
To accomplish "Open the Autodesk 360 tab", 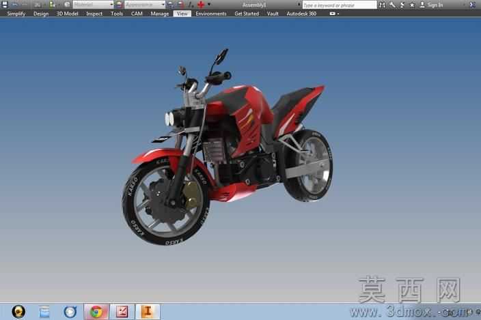I will 301,14.
